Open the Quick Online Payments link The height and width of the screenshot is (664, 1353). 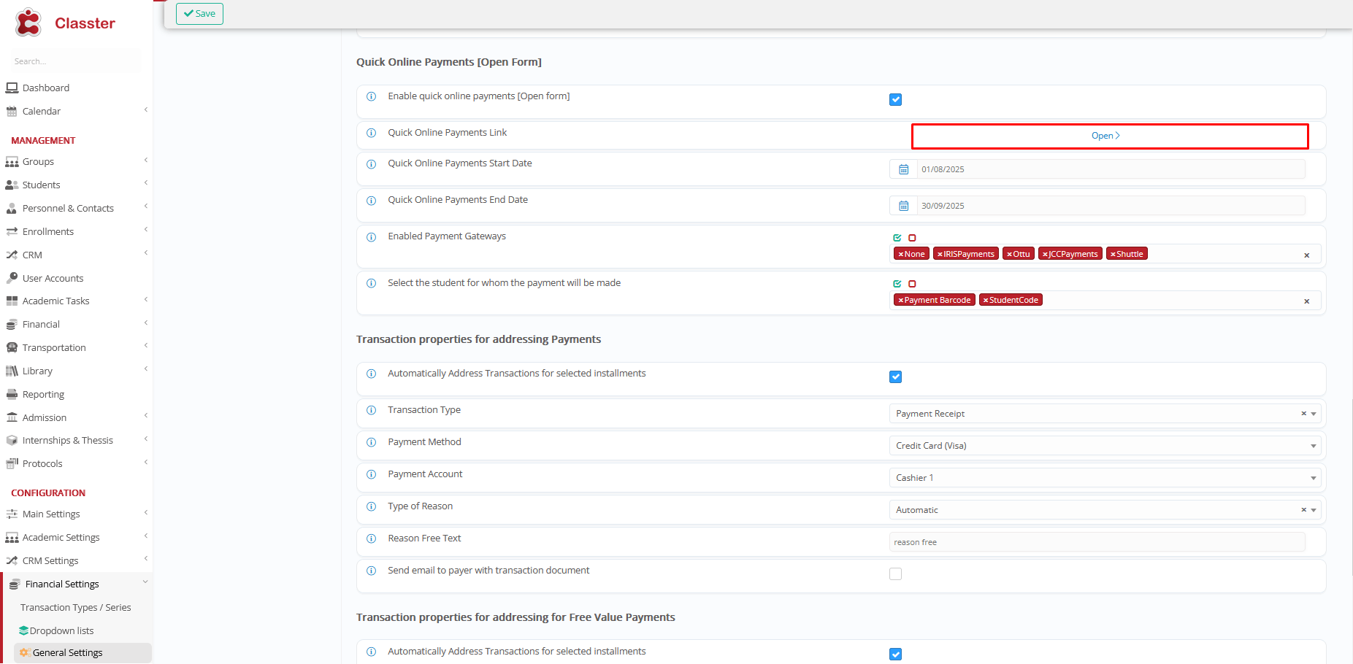1105,136
